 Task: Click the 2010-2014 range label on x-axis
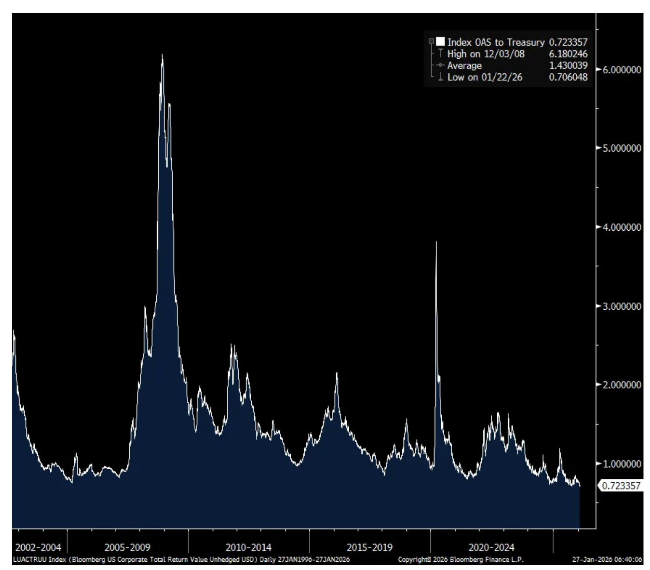pyautogui.click(x=248, y=547)
